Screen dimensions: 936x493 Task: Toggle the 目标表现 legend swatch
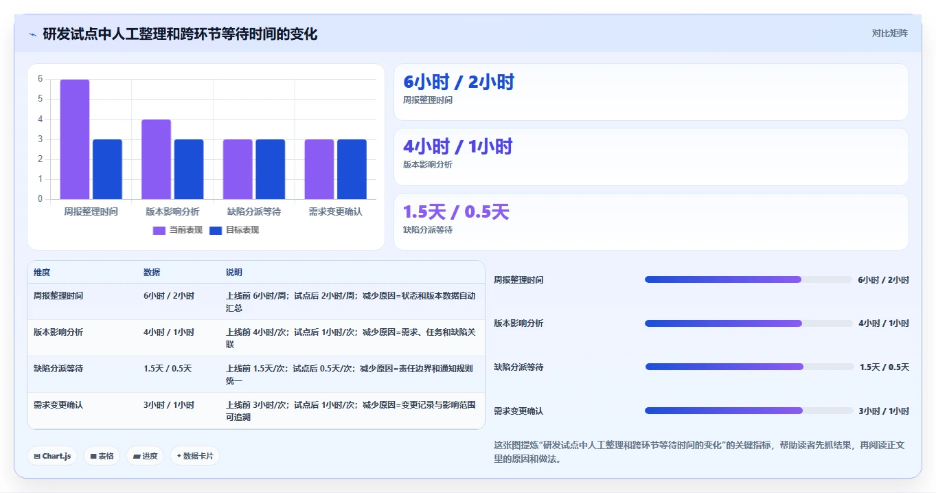216,231
